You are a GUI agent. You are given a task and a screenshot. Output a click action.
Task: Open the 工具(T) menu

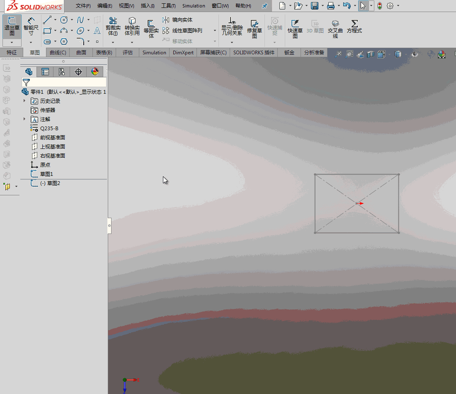(168, 6)
